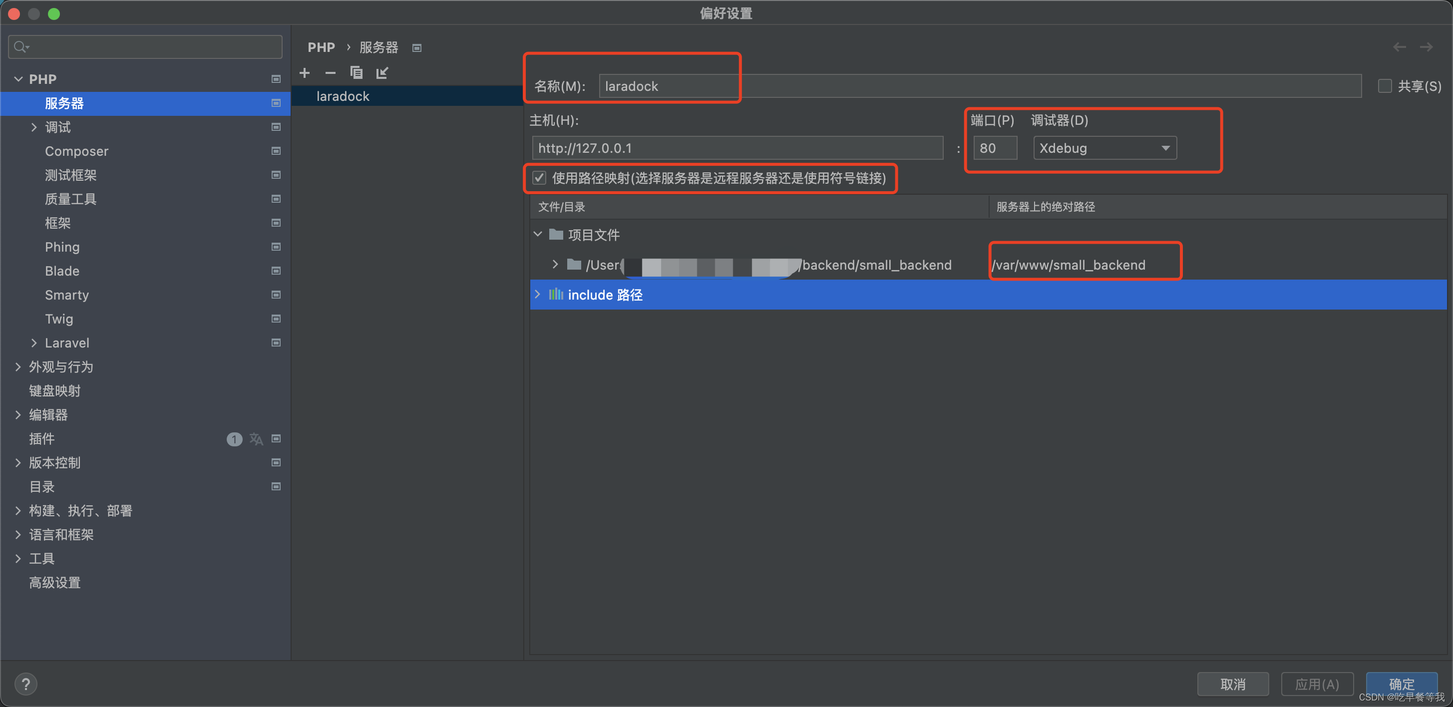Enable the 共享(S) checkbox
This screenshot has width=1453, height=707.
coord(1385,86)
